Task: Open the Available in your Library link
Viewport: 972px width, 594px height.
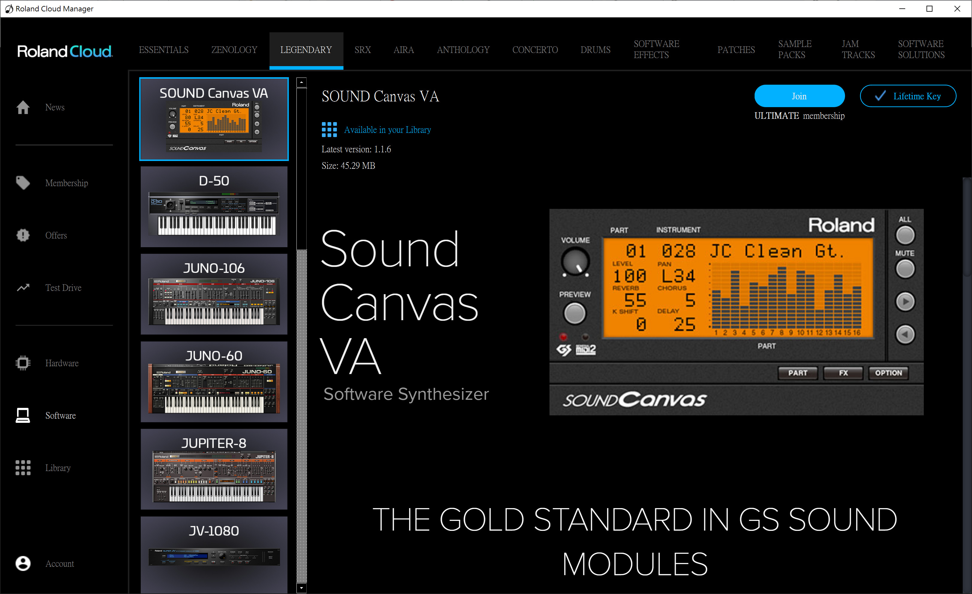Action: 387,130
